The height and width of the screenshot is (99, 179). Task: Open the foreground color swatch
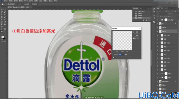point(3,37)
